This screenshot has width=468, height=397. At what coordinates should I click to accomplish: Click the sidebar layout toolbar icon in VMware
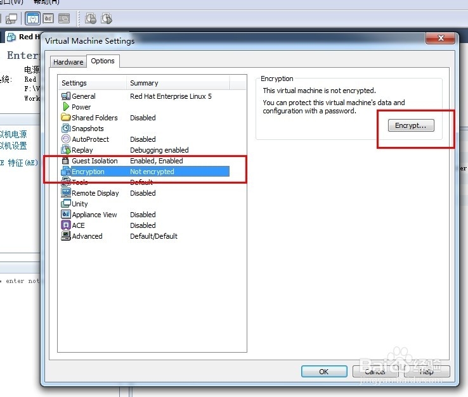[x=64, y=18]
